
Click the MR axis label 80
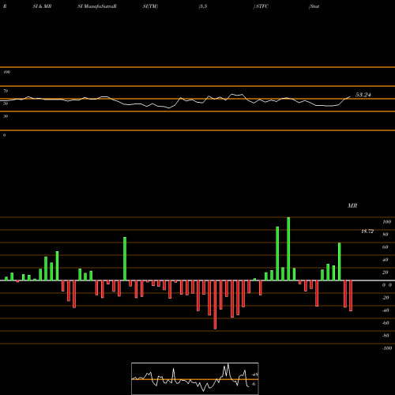click(x=386, y=235)
